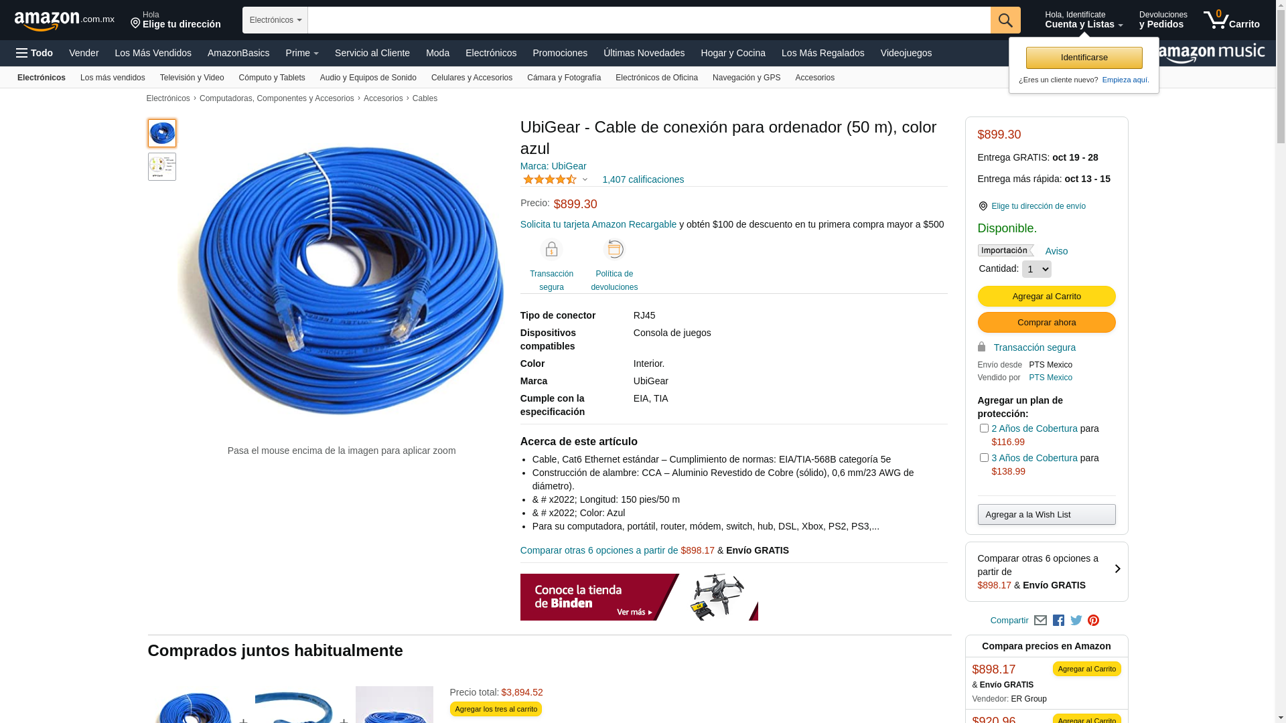Check the 3 Años de Cobertura option
This screenshot has height=723, width=1286.
click(x=984, y=457)
